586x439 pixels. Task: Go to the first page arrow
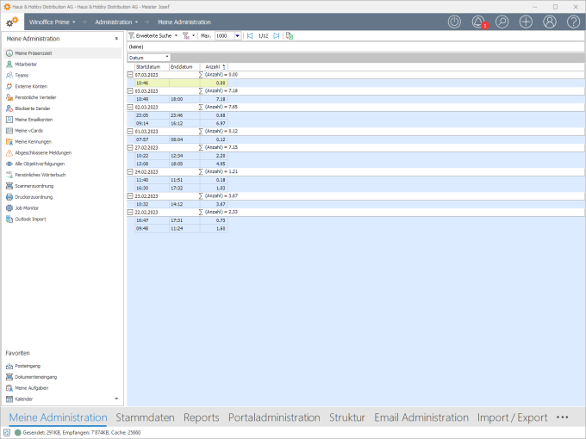tap(250, 36)
